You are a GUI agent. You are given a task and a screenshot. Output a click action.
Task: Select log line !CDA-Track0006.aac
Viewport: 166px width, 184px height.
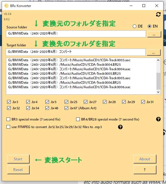pyautogui.click(x=69, y=87)
